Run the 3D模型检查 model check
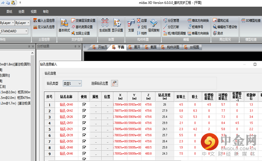Image resolution: width=262 pixels, height=161 pixels. pos(251,21)
